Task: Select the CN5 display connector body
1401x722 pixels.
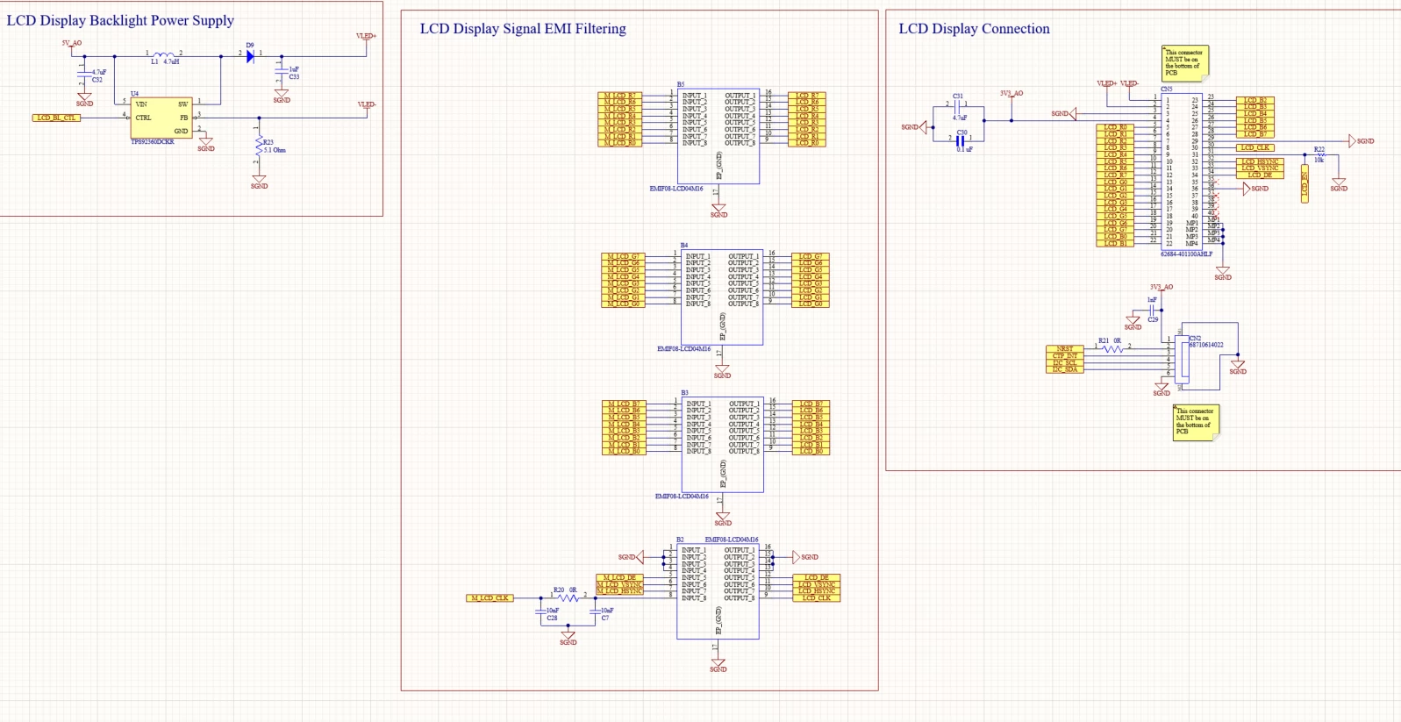Action: 1182,171
